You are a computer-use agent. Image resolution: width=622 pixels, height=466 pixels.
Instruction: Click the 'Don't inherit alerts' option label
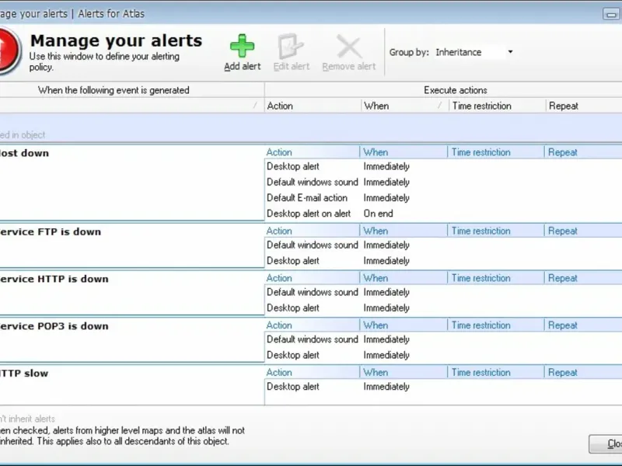click(x=27, y=419)
